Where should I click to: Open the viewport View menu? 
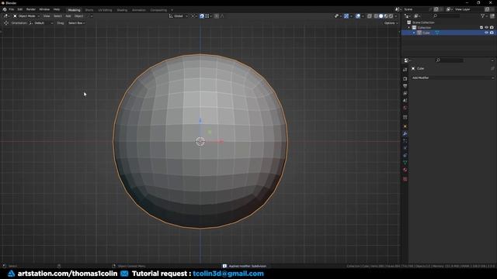coord(47,15)
